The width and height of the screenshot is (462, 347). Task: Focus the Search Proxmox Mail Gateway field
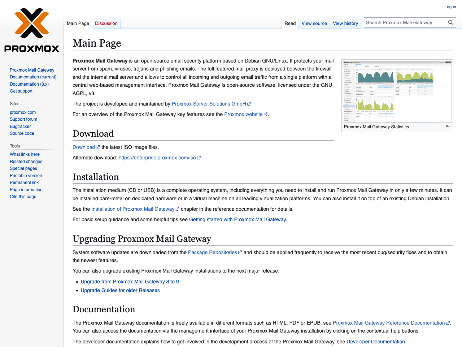pos(404,22)
